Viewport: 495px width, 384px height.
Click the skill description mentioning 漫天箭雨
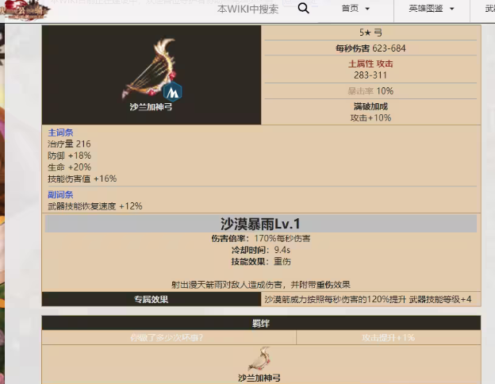[261, 285]
